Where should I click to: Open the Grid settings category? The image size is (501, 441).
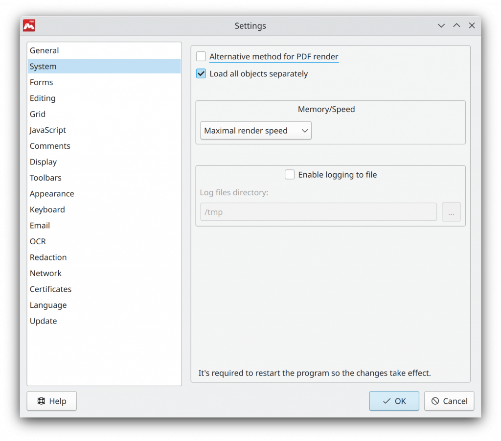(x=104, y=114)
